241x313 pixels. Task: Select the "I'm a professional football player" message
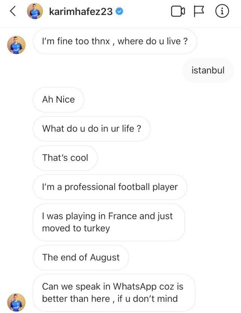(110, 187)
